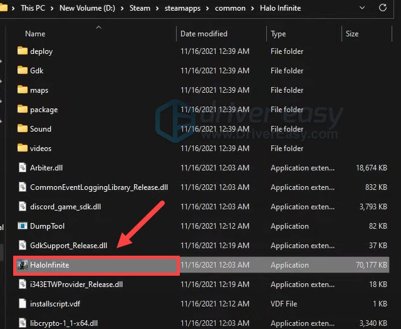Go to the Steam breadcrumb

(140, 8)
